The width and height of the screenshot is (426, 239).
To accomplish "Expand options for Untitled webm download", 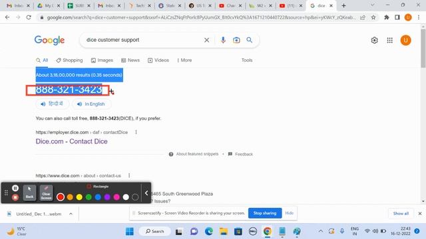I will coord(71,214).
